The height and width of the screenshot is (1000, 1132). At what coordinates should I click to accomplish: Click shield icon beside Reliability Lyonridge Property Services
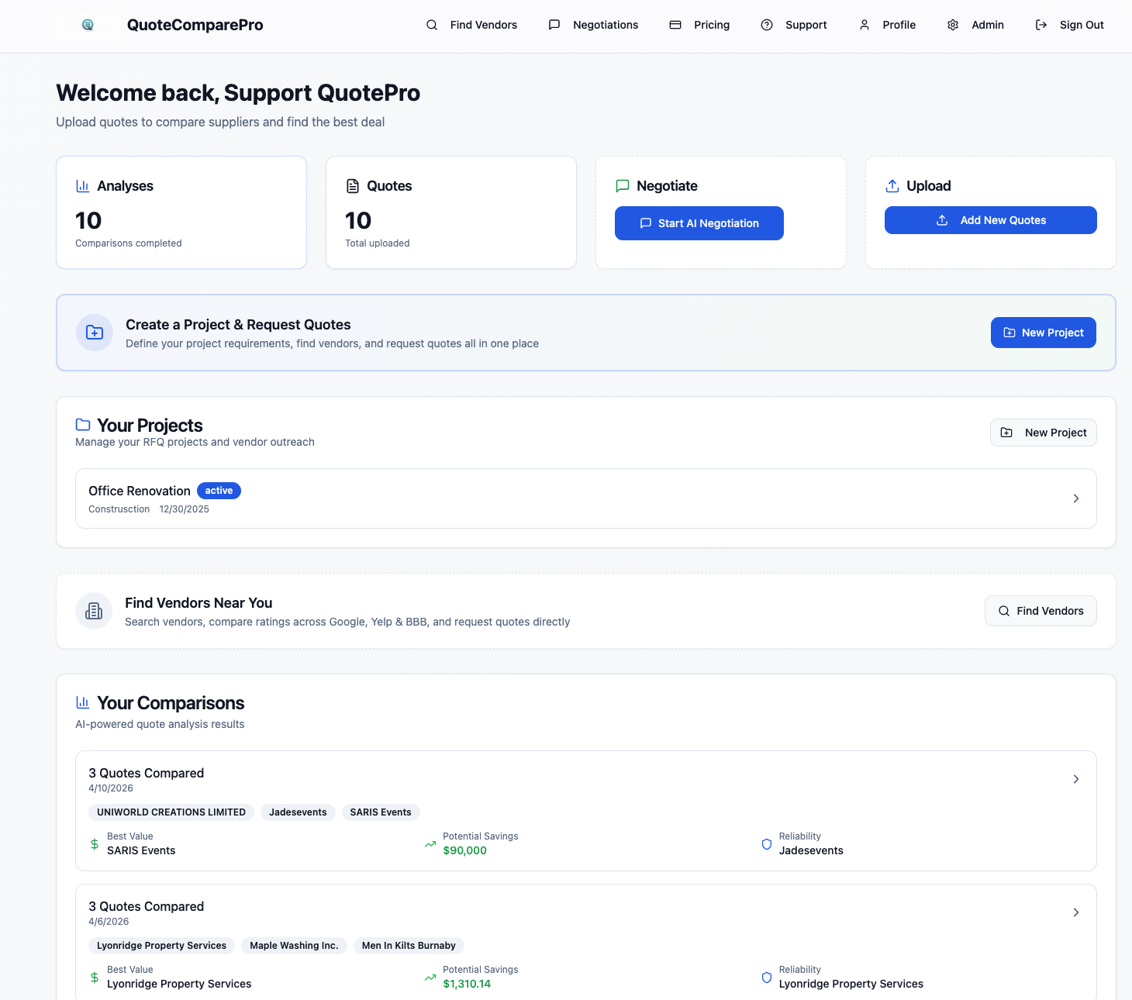tap(767, 978)
